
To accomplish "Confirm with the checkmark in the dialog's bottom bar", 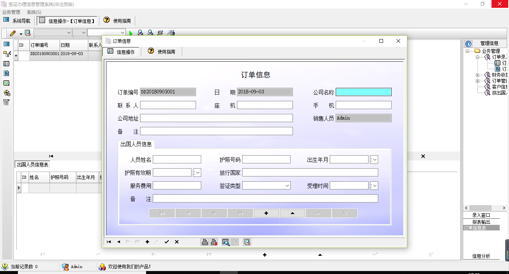I will point(167,242).
